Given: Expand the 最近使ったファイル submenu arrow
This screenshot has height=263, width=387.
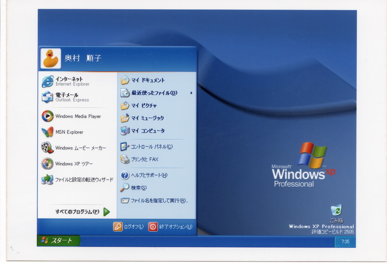Looking at the screenshot, I should point(191,93).
